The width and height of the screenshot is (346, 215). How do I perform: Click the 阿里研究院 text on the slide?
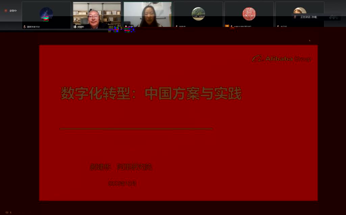(134, 167)
